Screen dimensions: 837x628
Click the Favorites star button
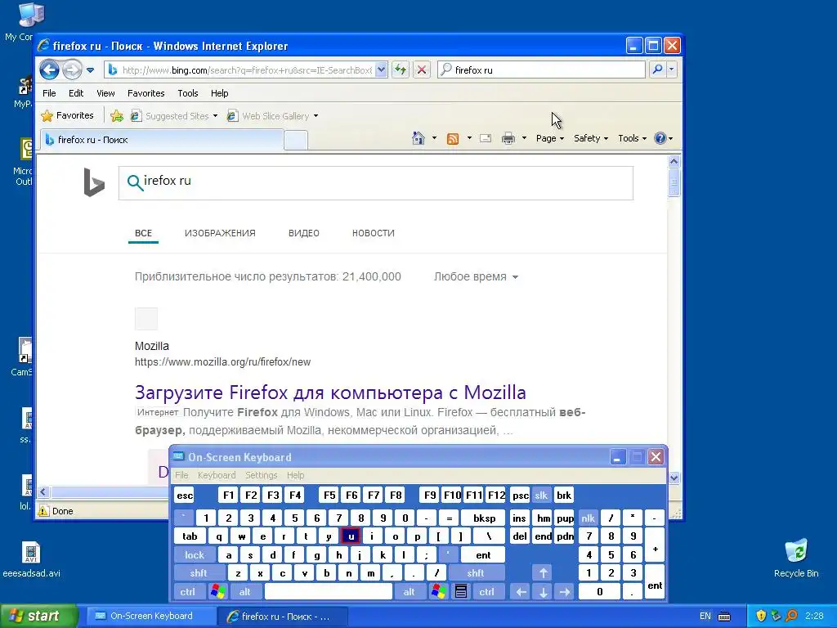68,115
